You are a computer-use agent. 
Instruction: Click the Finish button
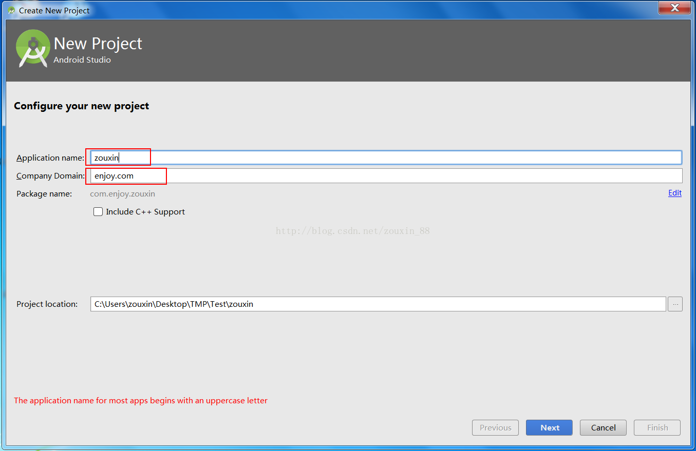coord(657,427)
